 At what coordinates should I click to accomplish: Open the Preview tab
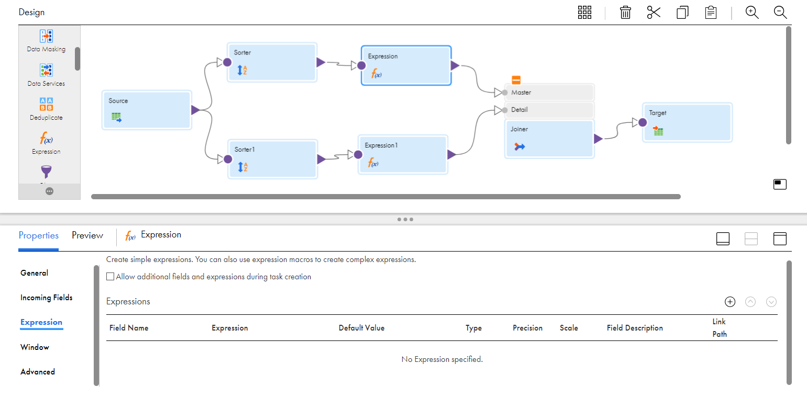pyautogui.click(x=87, y=235)
